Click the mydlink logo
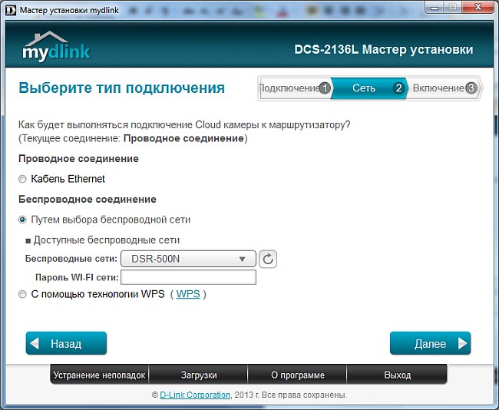Viewport: 499px width, 410px height. pos(56,47)
